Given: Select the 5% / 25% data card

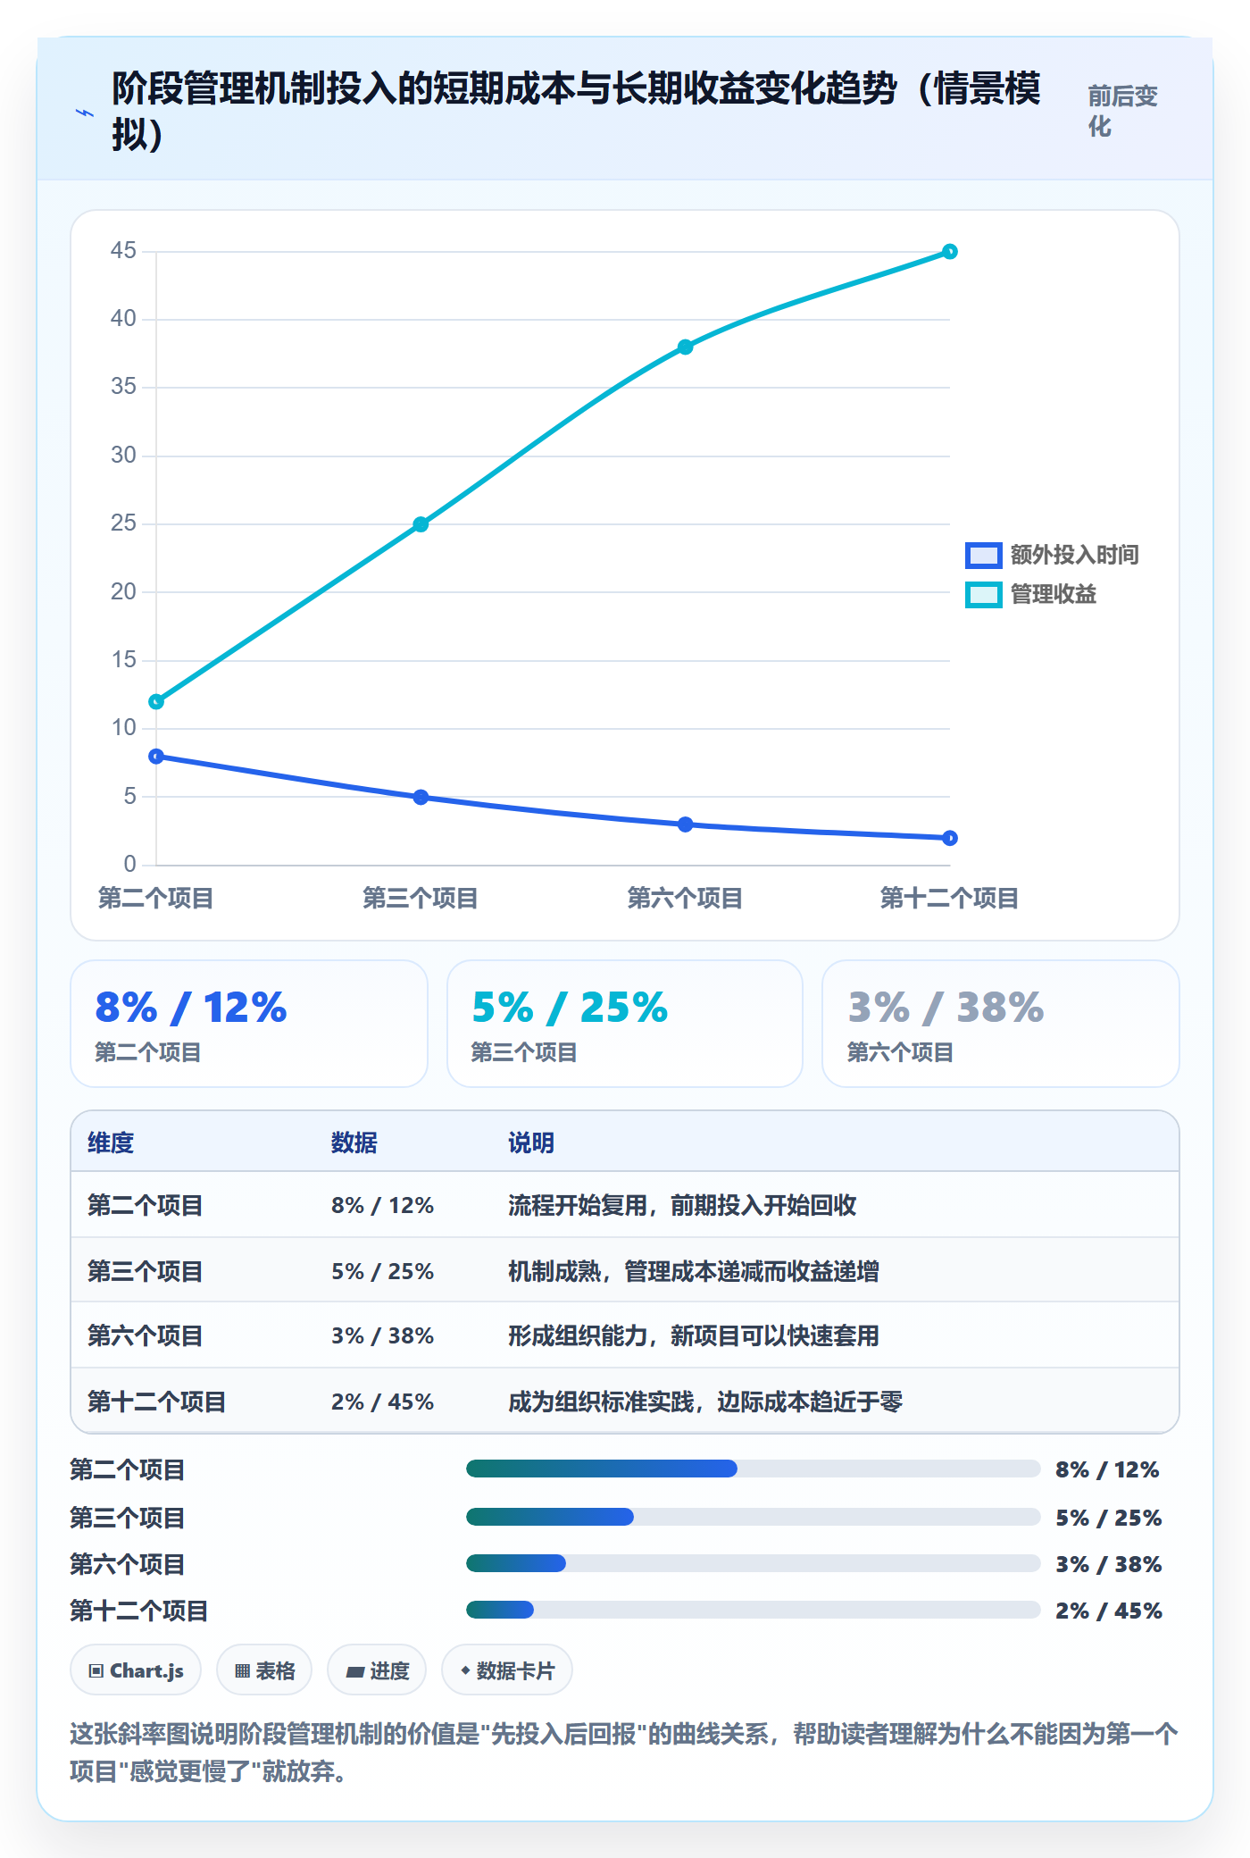Looking at the screenshot, I should 625,1024.
